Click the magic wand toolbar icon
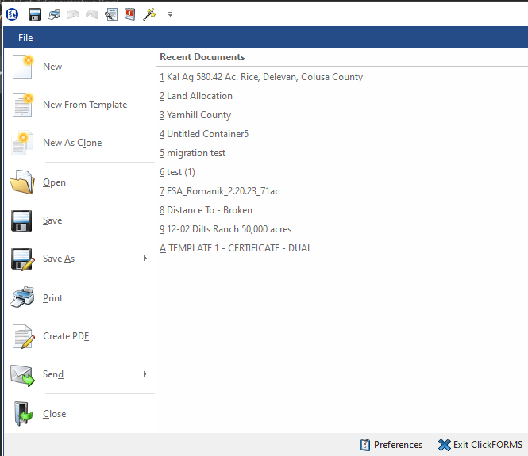 (149, 13)
